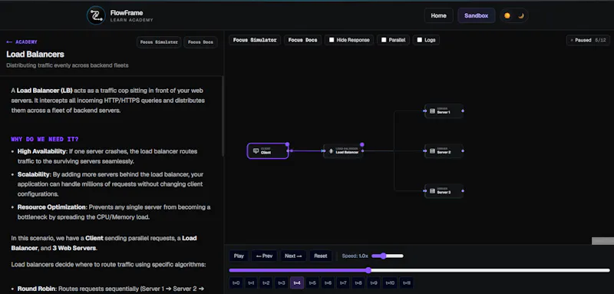Image resolution: width=614 pixels, height=294 pixels.
Task: Jump to timeline step t=8
Action: (358, 282)
